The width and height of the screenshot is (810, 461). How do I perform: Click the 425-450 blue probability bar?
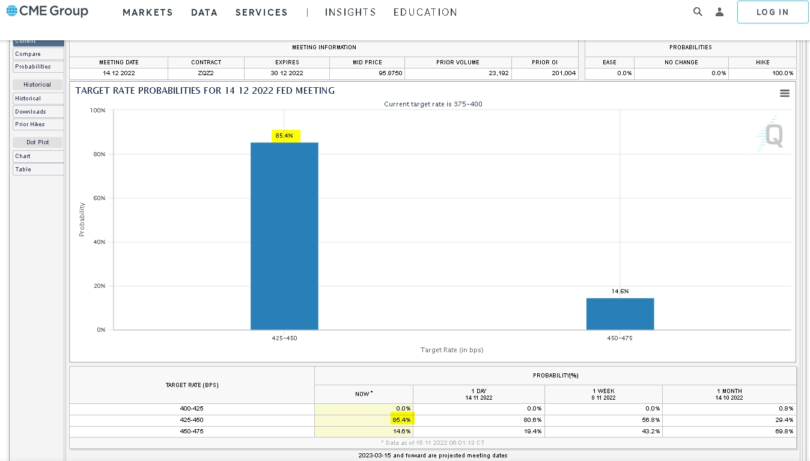point(284,236)
